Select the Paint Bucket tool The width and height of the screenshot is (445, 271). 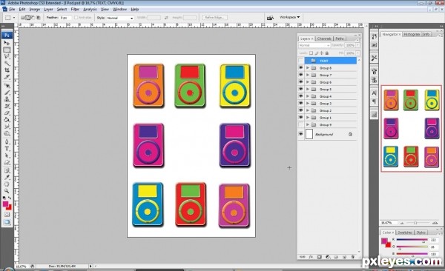(x=7, y=120)
